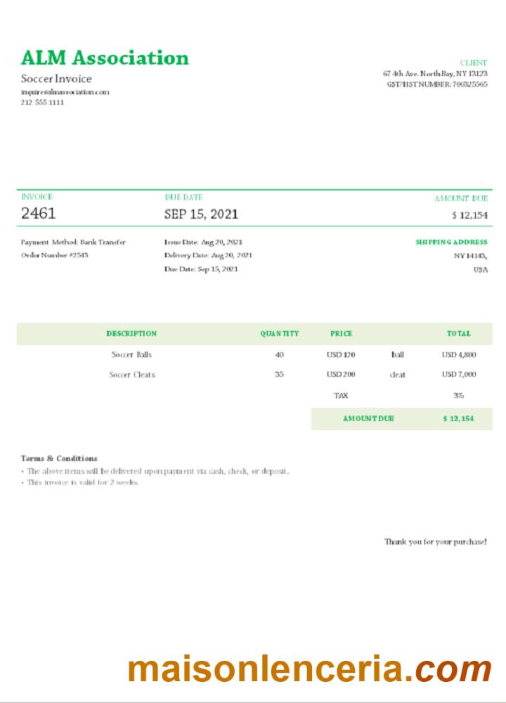The image size is (506, 703).
Task: Select the GST/HST number line
Action: [x=436, y=84]
